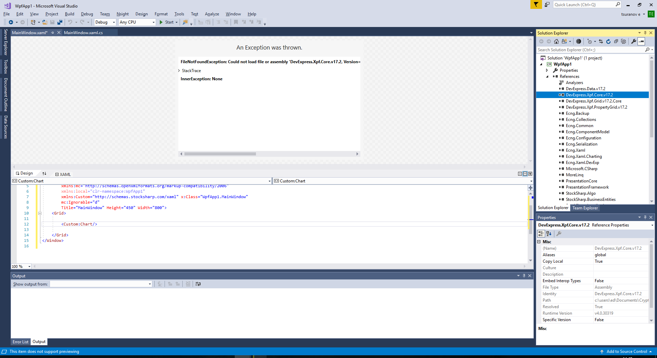Toggle pin on MainWindow.xaml tab
The width and height of the screenshot is (657, 358).
[52, 33]
